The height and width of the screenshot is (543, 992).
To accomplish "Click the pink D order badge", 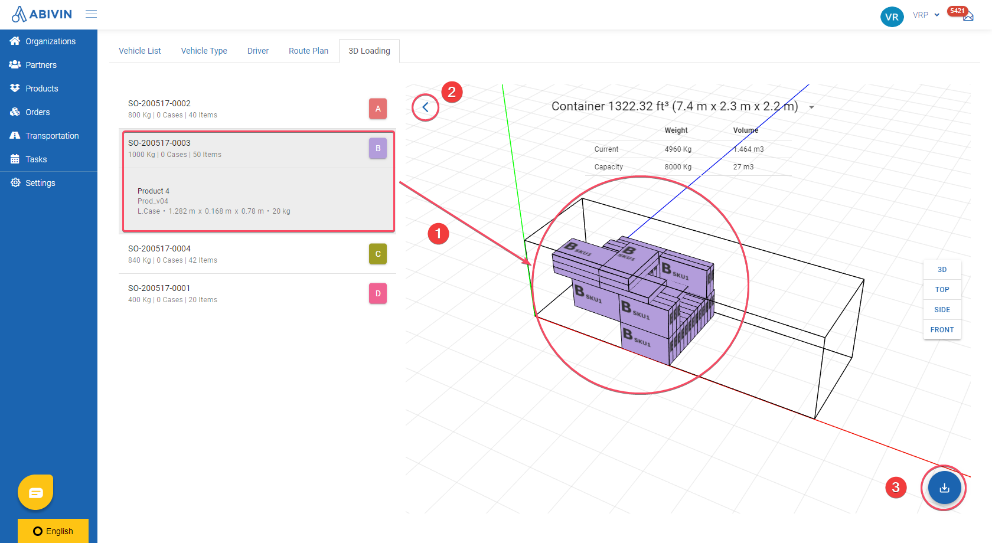I will [378, 293].
